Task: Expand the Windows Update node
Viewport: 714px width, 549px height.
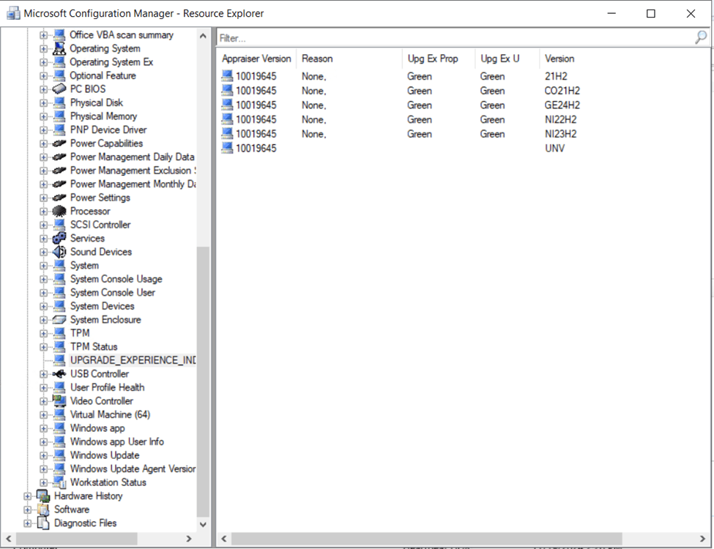Action: [x=44, y=455]
